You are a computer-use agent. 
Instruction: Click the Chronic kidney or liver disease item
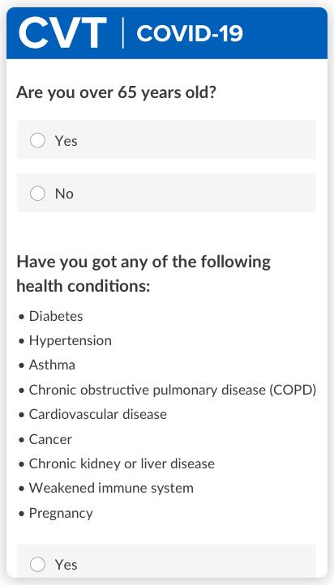(122, 463)
